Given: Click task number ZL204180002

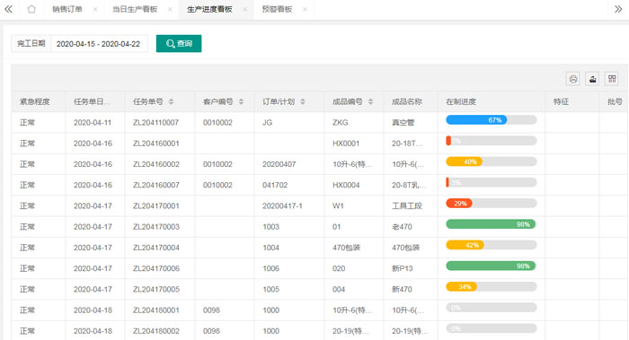Looking at the screenshot, I should coord(156,331).
